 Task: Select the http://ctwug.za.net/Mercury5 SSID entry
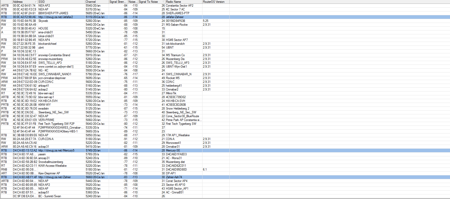(x=56, y=150)
